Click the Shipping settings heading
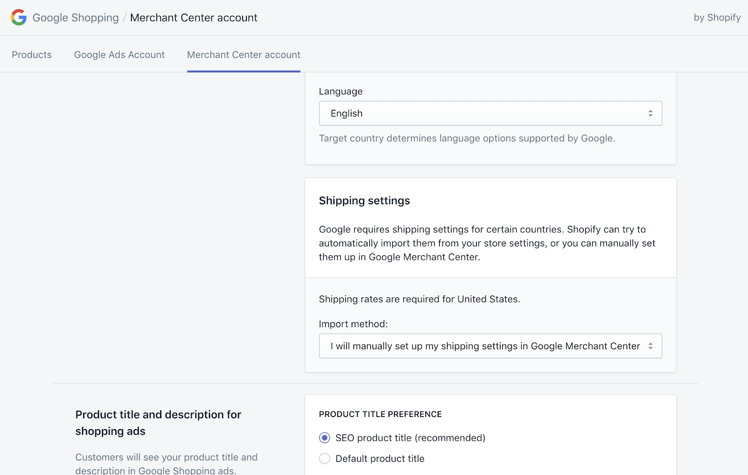 (x=364, y=201)
